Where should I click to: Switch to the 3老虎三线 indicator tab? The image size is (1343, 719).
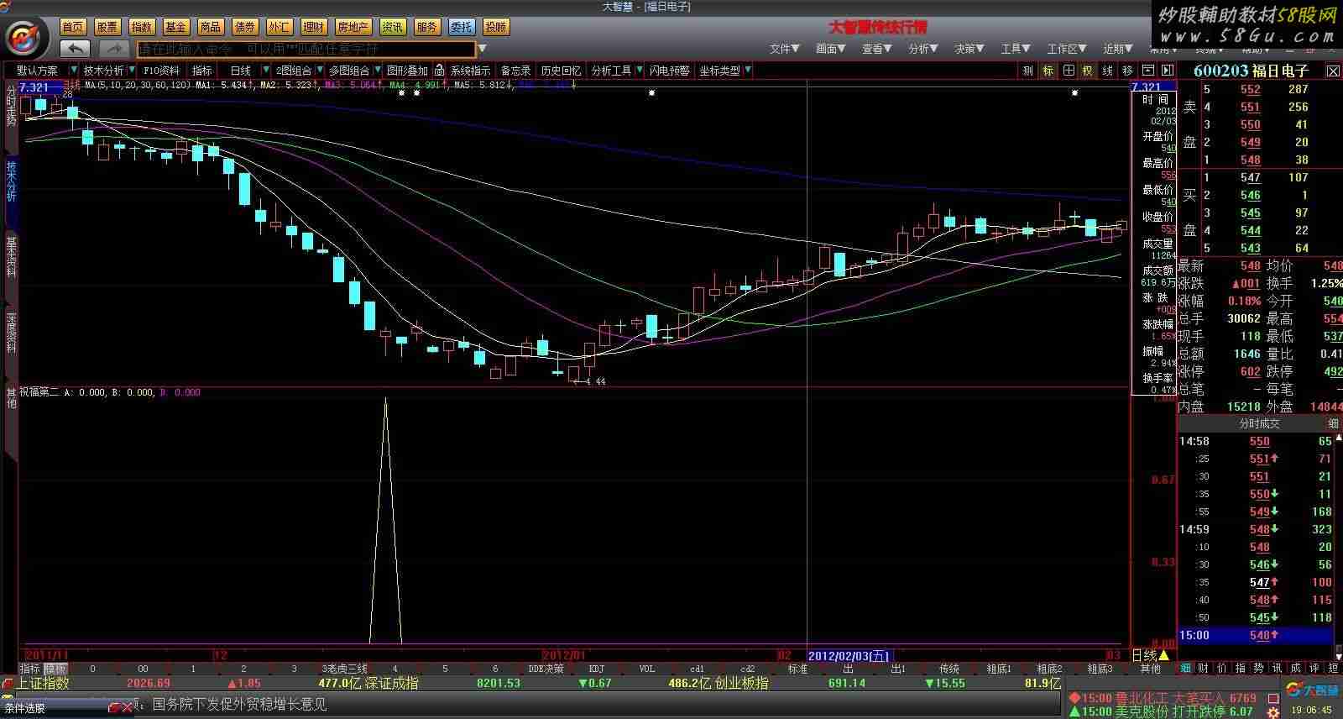click(344, 669)
